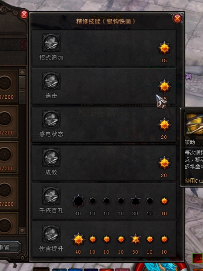This screenshot has width=203, height=271.
Task: Click the 重置 reset button
Action: pyautogui.click(x=10, y=247)
